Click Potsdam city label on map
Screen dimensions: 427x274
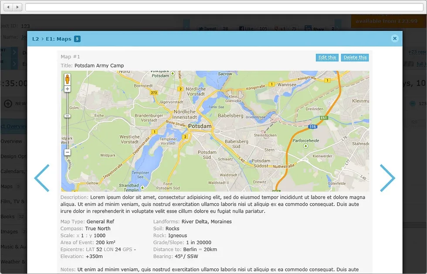coord(200,126)
